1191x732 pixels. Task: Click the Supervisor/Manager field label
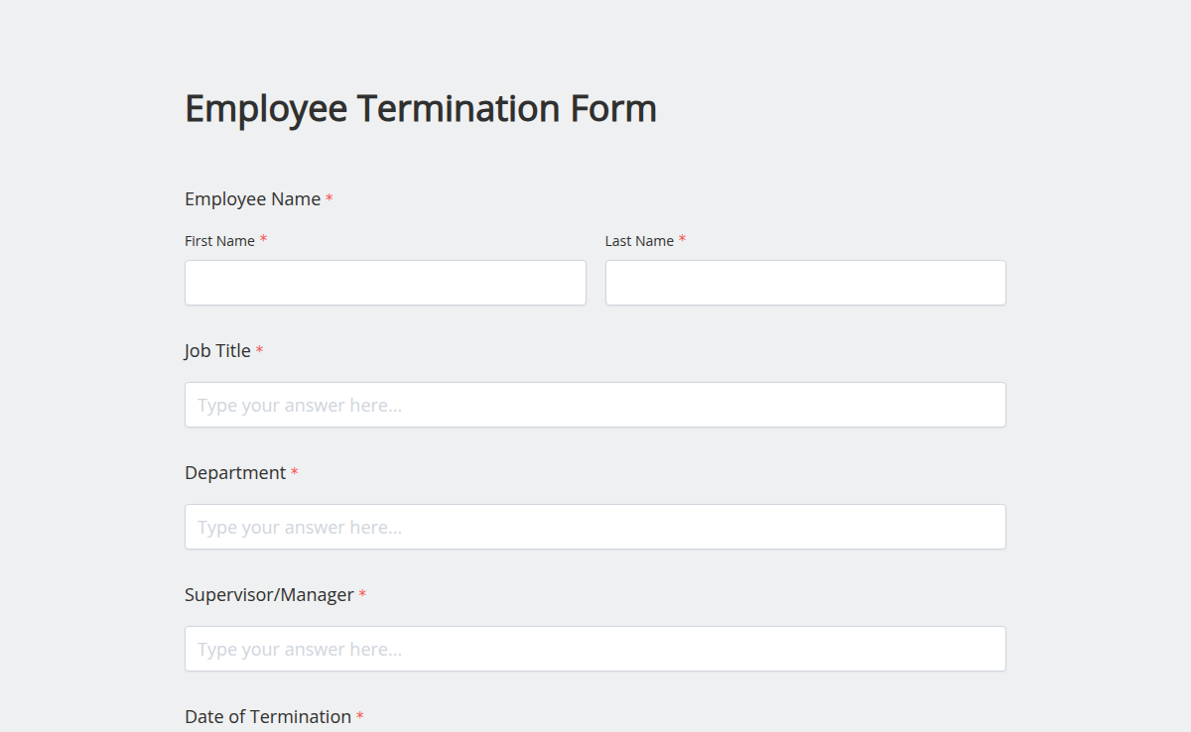click(268, 594)
